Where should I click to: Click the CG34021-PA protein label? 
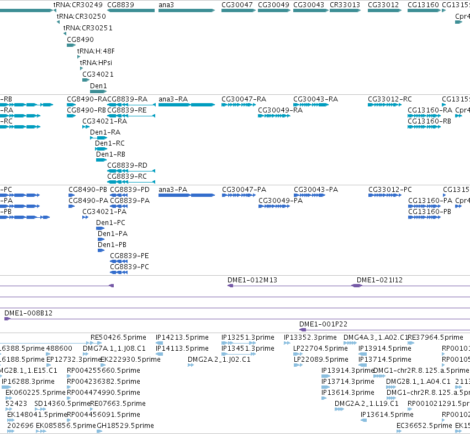(104, 212)
